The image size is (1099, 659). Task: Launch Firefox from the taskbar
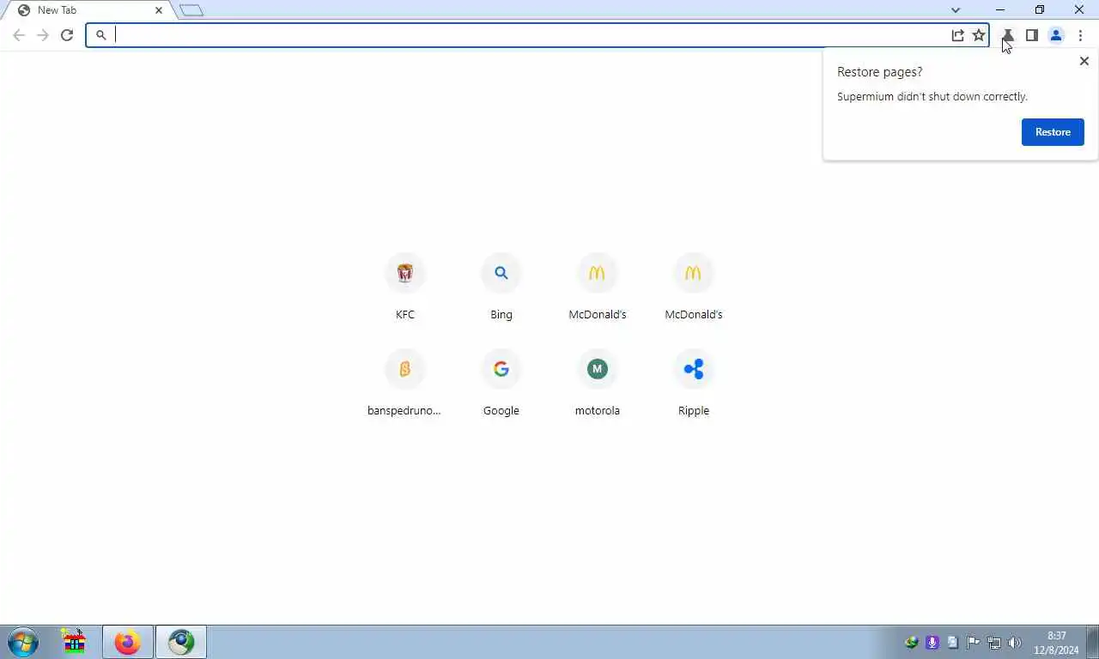pos(128,642)
